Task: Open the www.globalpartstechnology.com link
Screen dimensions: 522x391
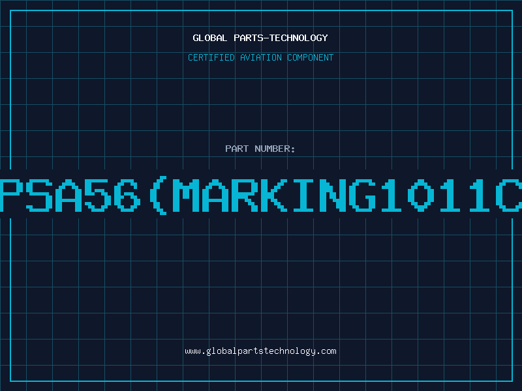Action: point(260,351)
